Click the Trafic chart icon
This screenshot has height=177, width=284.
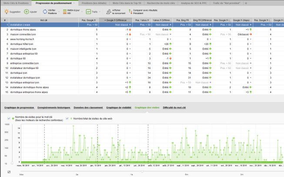coord(88,12)
